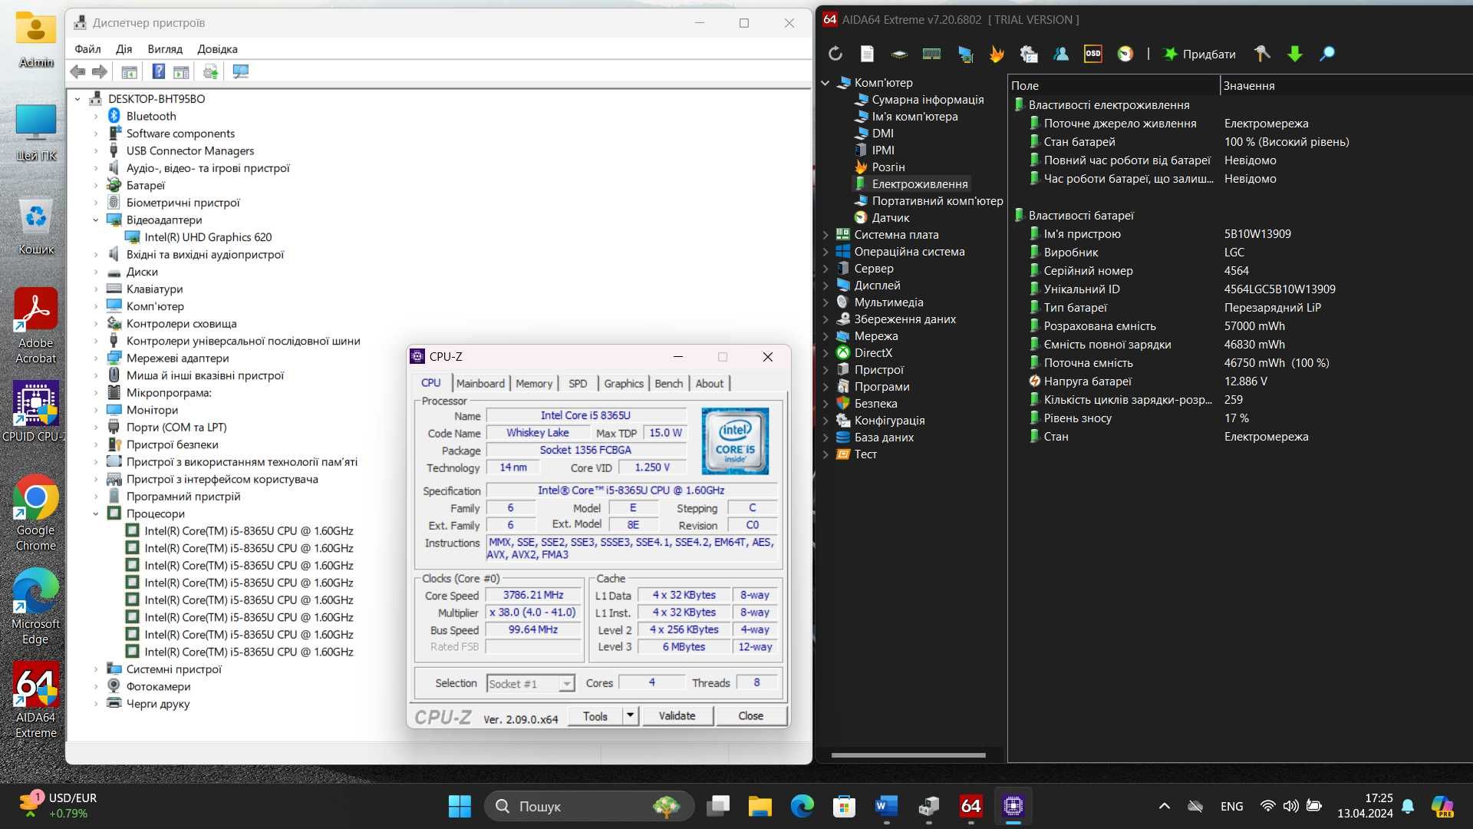Click the help icon in Device Manager toolbar

(x=158, y=71)
